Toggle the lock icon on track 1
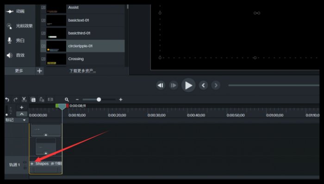The image size is (324, 184). pyautogui.click(x=25, y=168)
